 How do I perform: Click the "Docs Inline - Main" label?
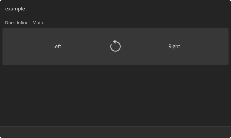24,23
